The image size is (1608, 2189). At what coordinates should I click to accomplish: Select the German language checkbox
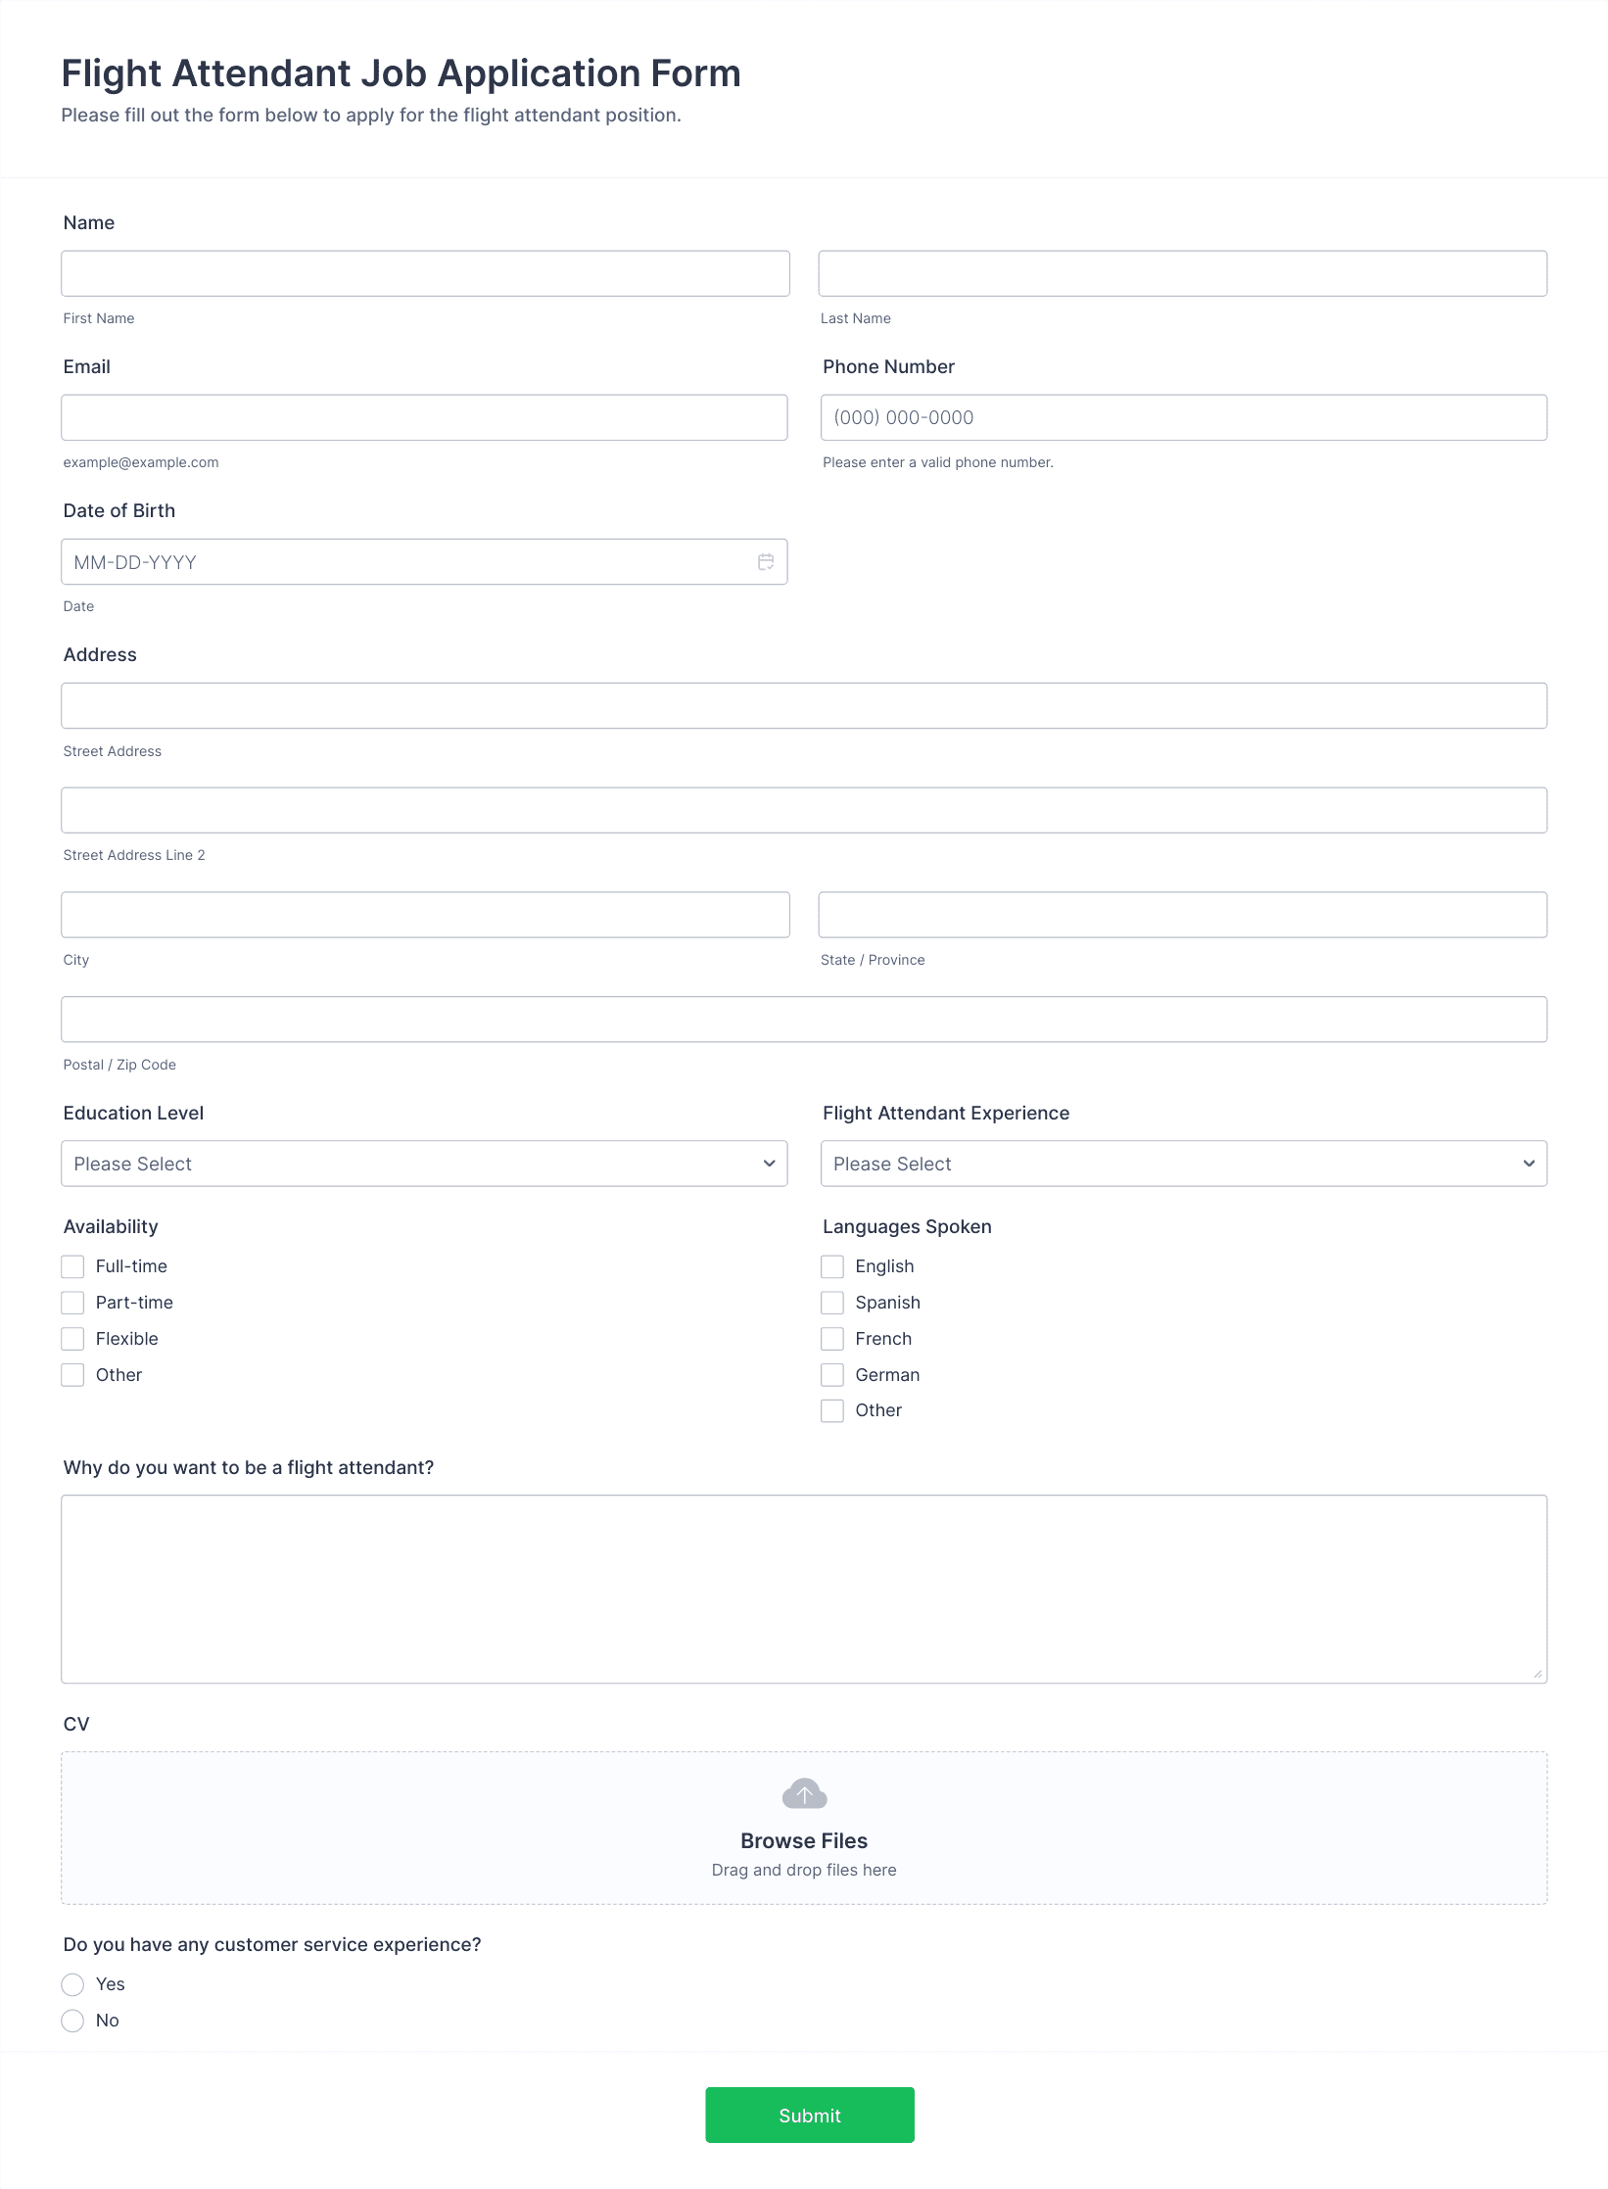pyautogui.click(x=832, y=1375)
